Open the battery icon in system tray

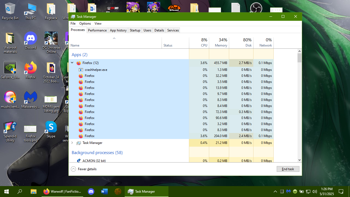[302, 192]
